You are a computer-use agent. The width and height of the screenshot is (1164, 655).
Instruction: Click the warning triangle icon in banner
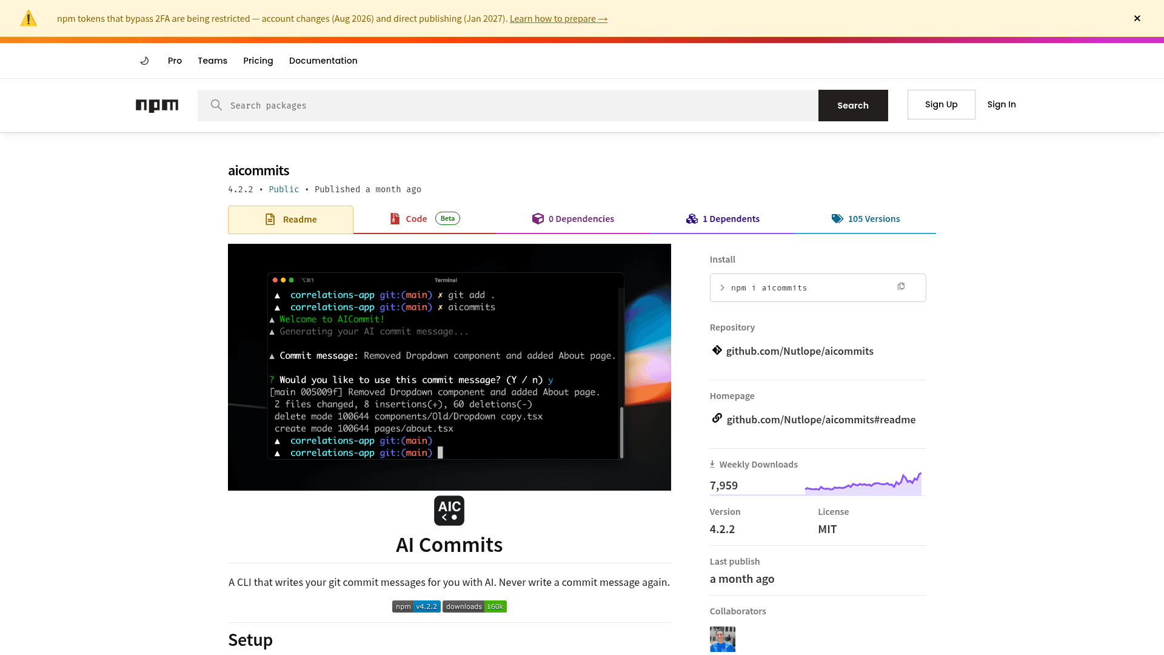[28, 18]
